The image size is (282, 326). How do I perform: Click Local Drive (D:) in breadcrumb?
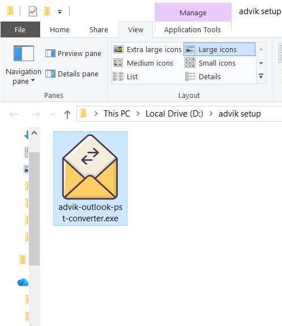point(174,114)
